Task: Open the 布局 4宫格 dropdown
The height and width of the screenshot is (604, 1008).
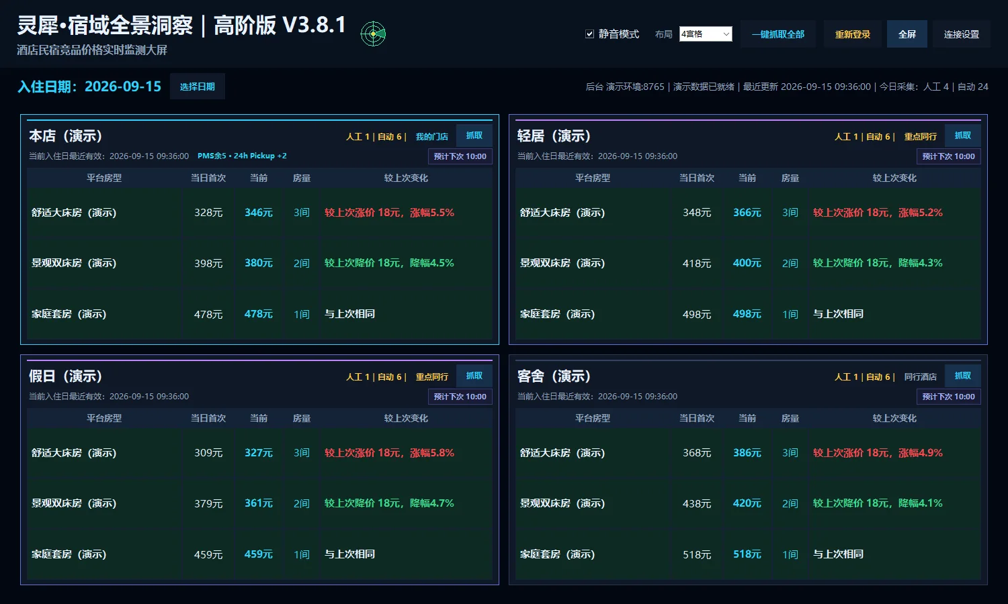Action: click(x=706, y=34)
